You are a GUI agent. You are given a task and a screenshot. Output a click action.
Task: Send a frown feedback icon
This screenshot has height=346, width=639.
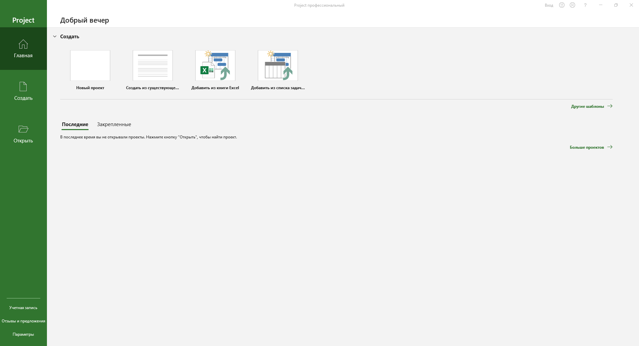572,5
